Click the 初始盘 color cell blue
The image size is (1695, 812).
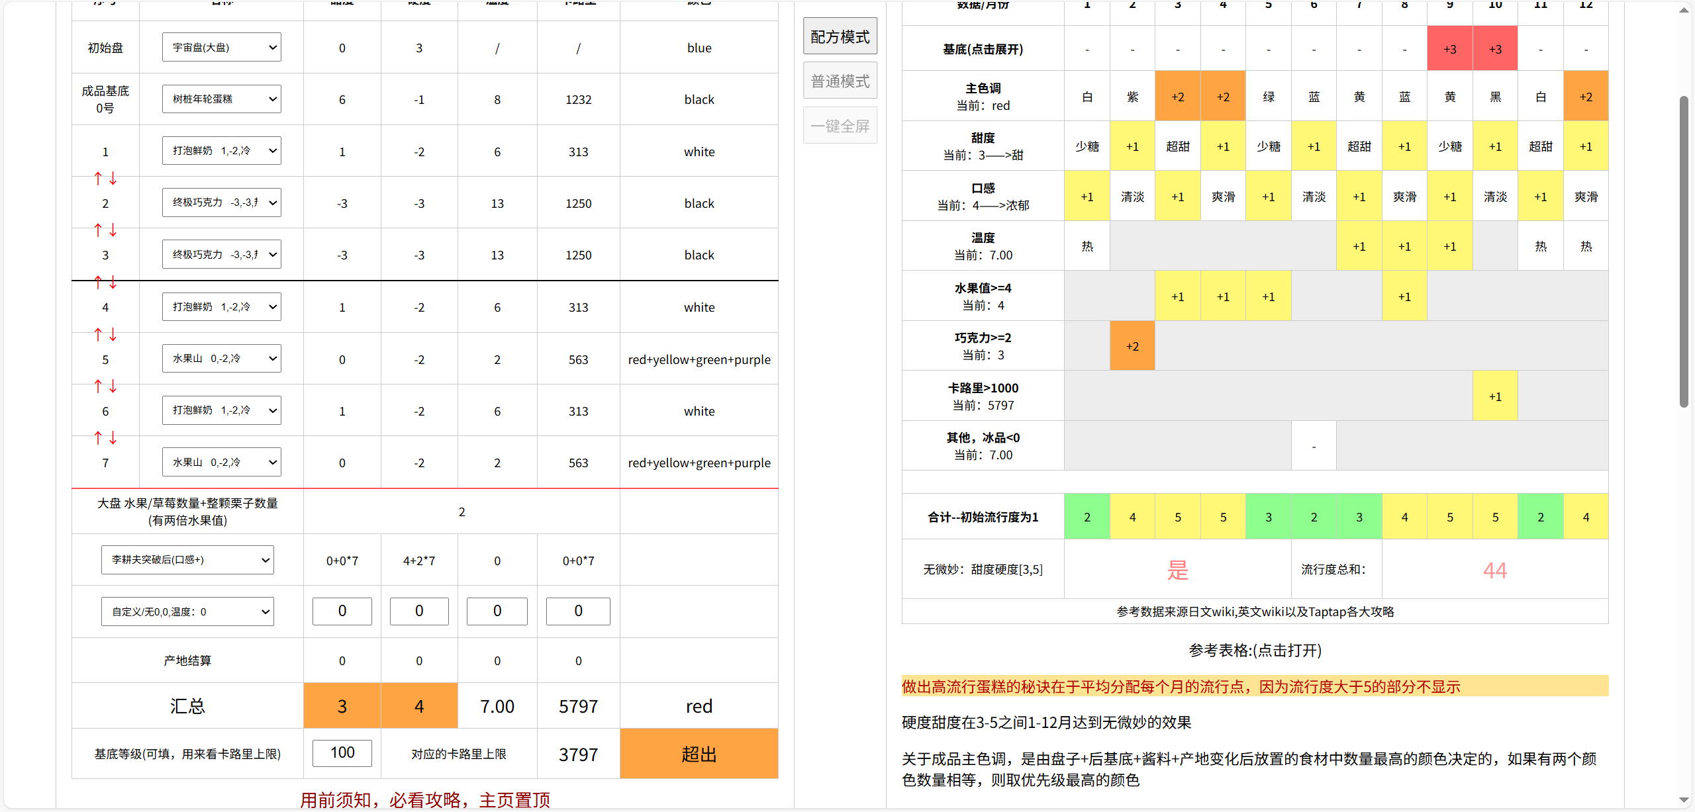coord(699,48)
